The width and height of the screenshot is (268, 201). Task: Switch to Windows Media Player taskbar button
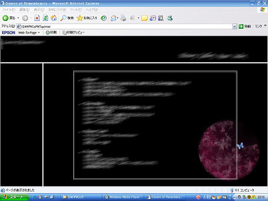coord(122,197)
